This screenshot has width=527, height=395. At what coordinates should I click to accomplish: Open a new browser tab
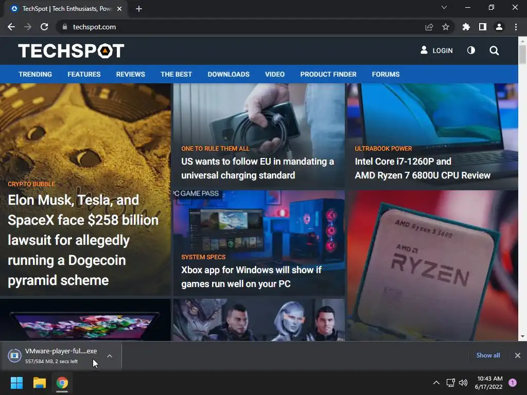[139, 9]
